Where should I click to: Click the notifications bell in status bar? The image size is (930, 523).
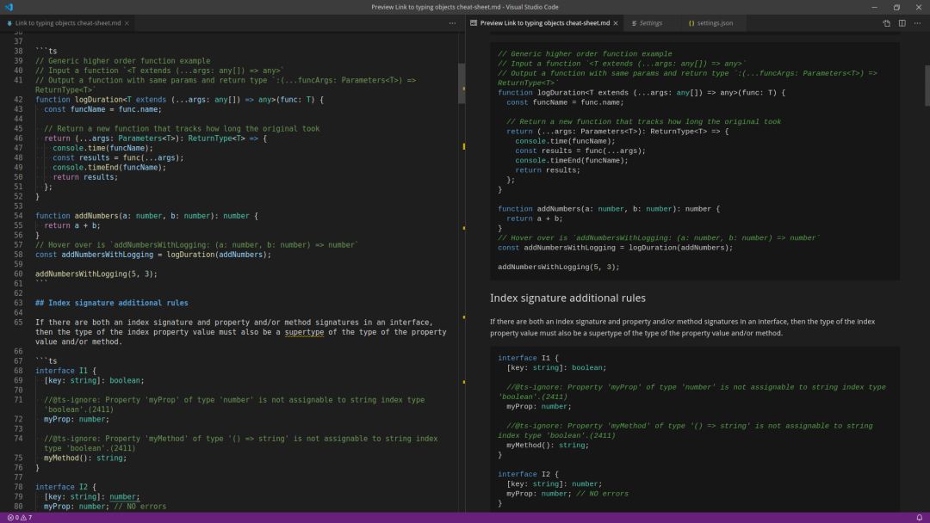920,518
